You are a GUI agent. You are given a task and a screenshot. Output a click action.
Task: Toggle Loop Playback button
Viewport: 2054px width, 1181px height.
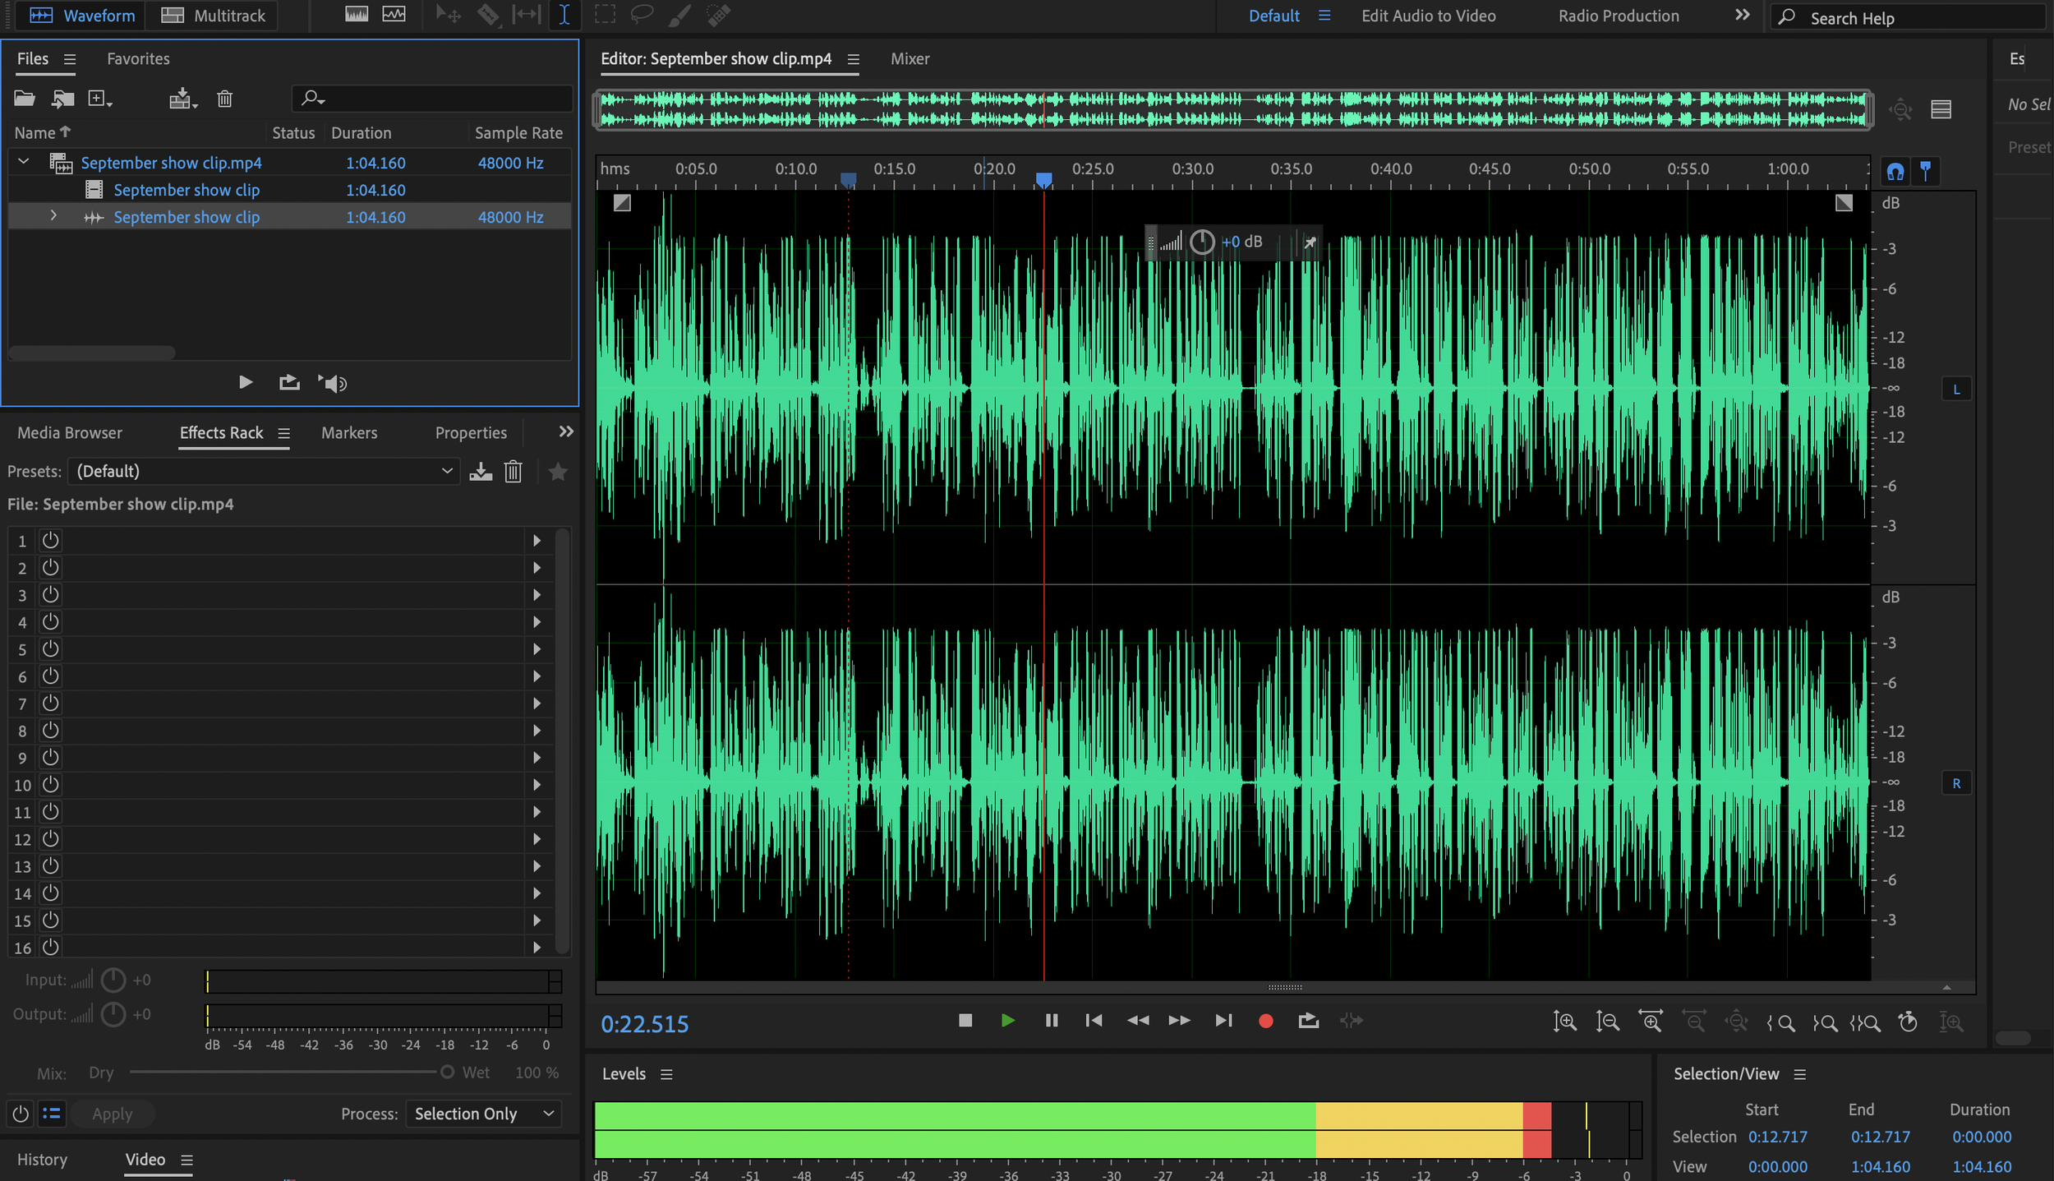[x=1308, y=1021]
